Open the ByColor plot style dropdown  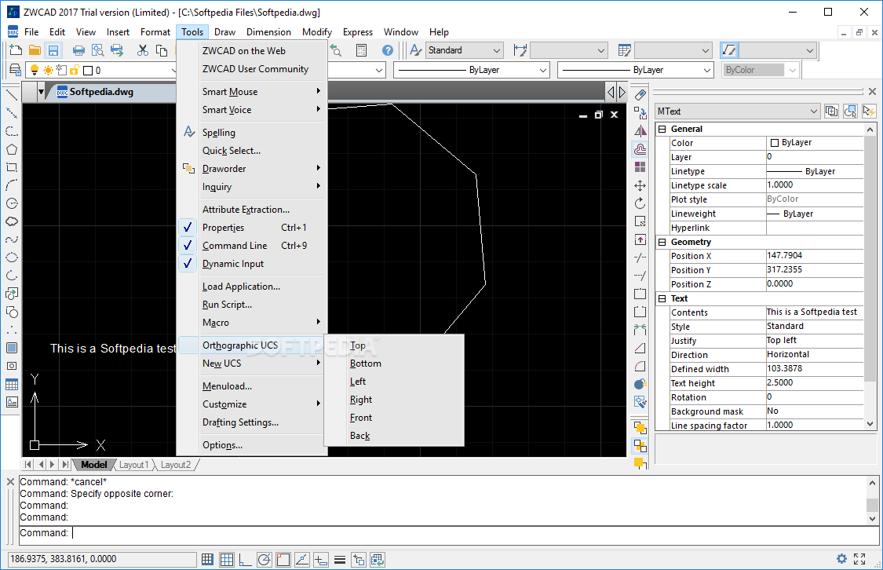(761, 70)
